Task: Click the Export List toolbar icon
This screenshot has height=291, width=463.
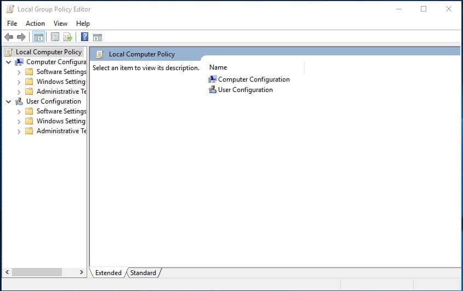Action: pos(68,37)
